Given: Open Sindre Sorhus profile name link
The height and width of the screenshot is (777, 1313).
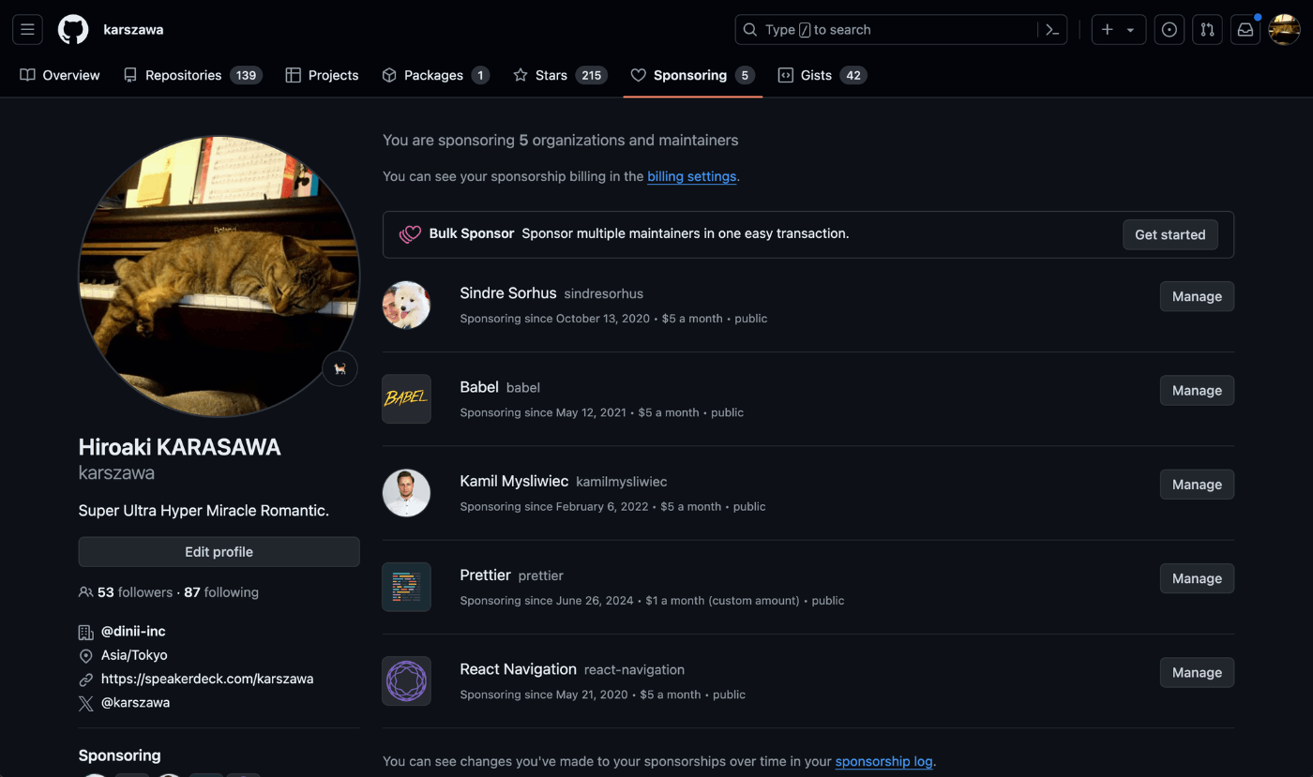Looking at the screenshot, I should click(507, 293).
